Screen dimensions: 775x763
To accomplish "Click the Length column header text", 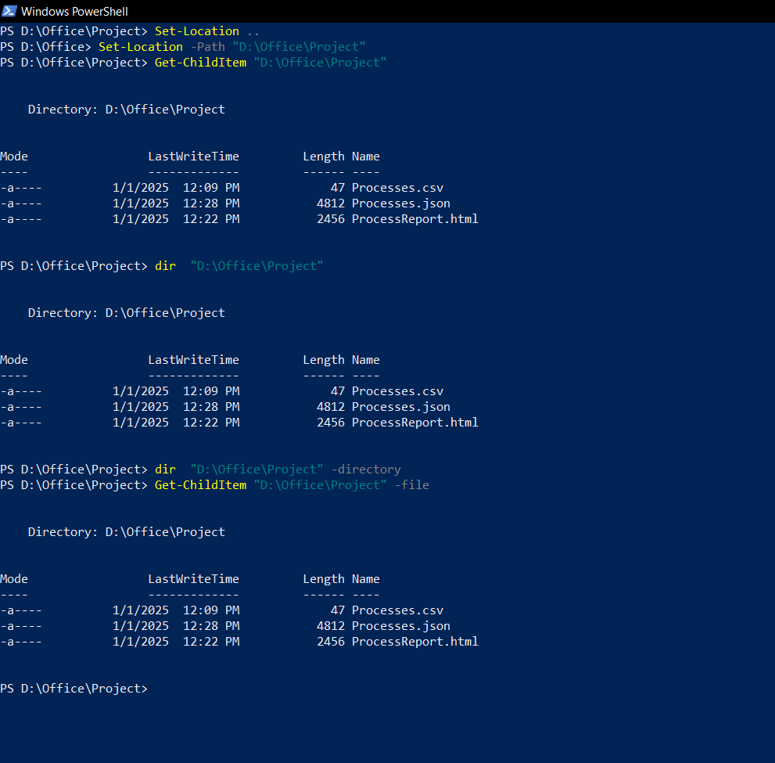I will [324, 156].
